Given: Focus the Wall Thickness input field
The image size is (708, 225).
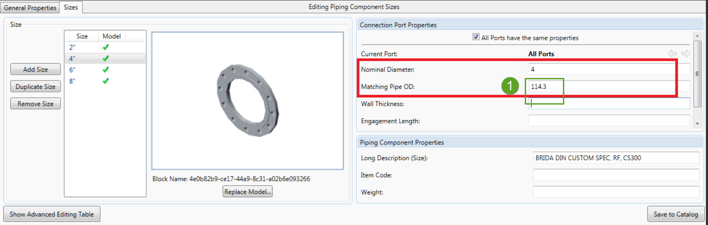Looking at the screenshot, I should point(609,103).
